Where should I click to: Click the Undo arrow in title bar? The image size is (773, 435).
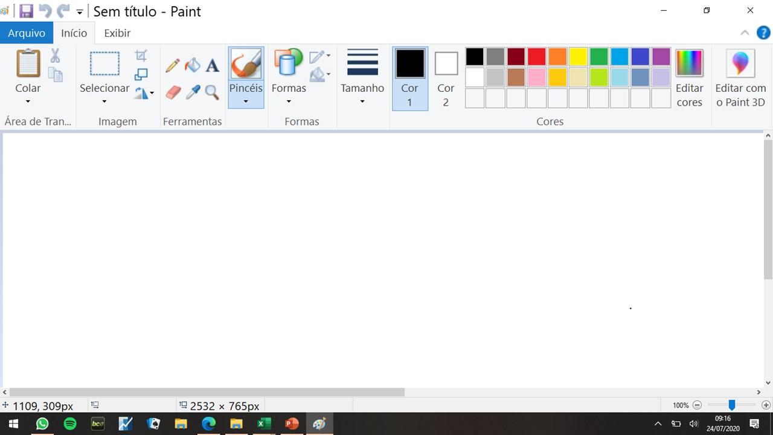click(x=45, y=11)
